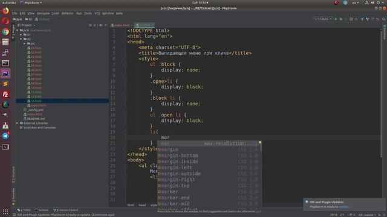This screenshot has width=387, height=217.
Task: Run the current configuration with the green play icon
Action: point(336,19)
